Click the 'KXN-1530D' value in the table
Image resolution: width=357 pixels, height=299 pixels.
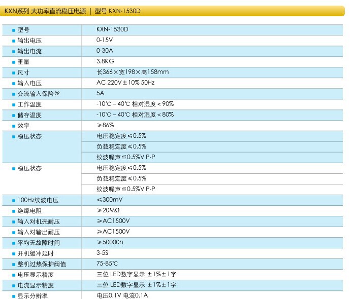point(112,29)
